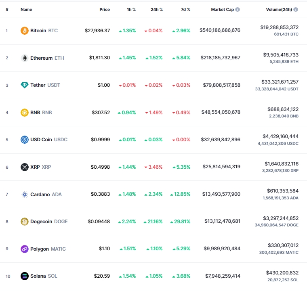This screenshot has width=307, height=291.
Task: Click the Cardano dotted logo icon
Action: coord(25,194)
